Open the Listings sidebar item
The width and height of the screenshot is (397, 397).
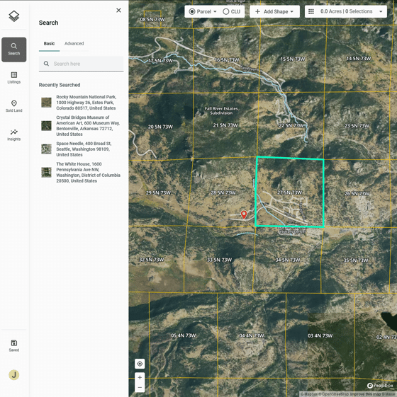pyautogui.click(x=14, y=78)
